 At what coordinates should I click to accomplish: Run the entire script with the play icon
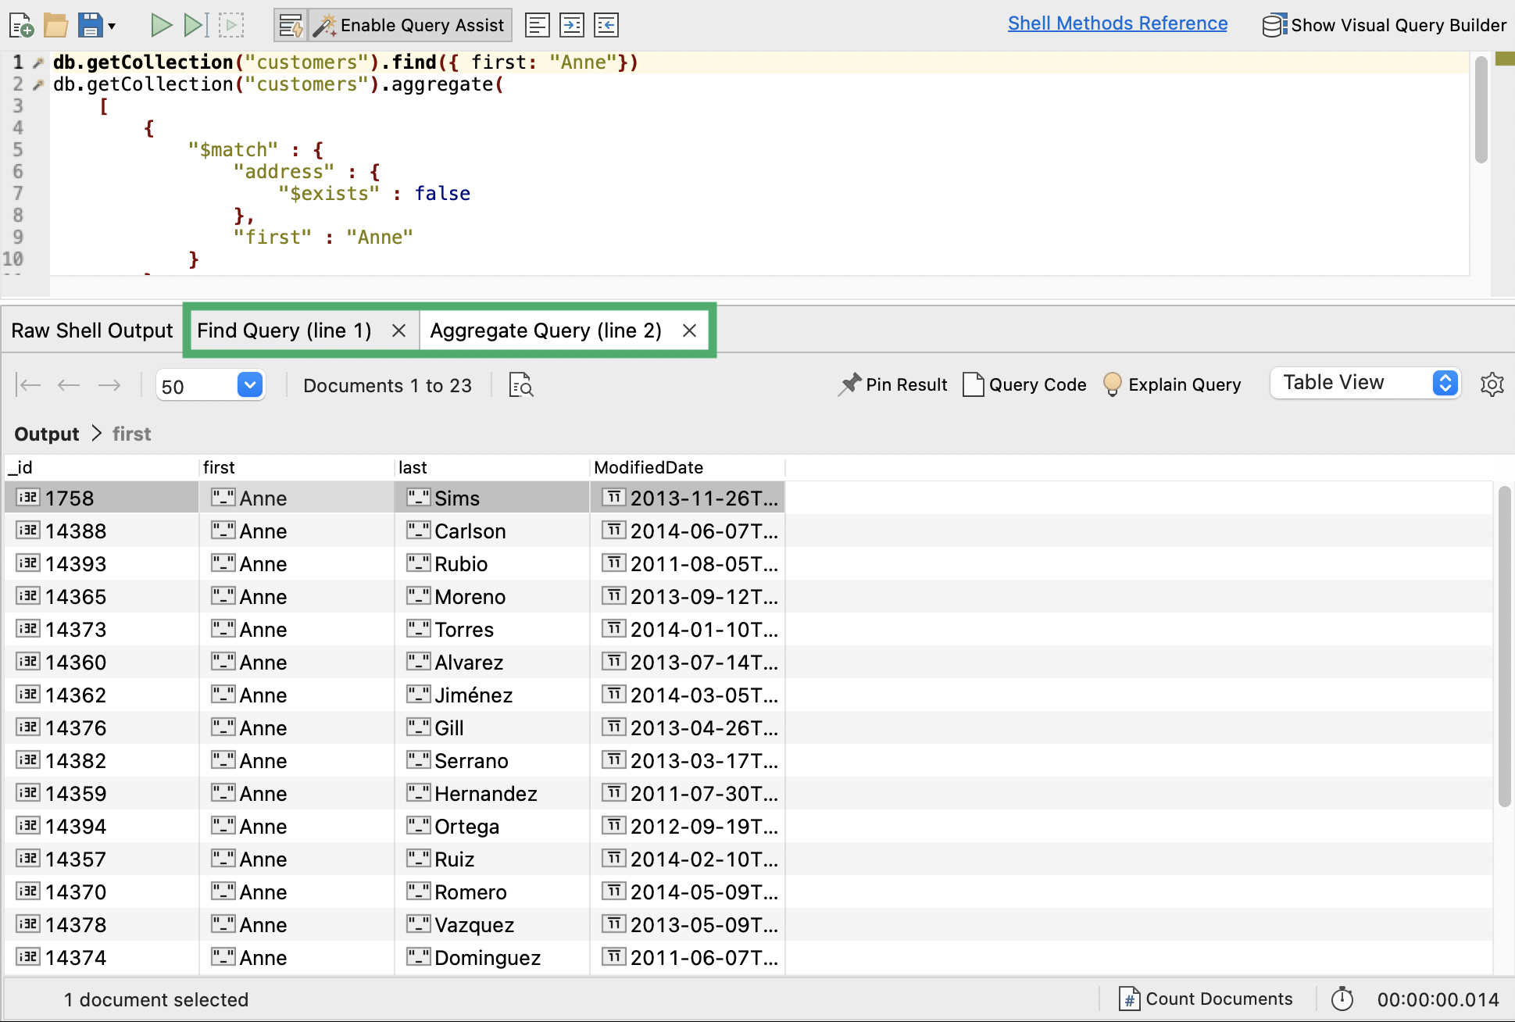pos(161,26)
